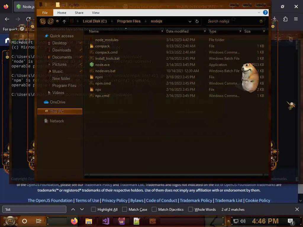Click nodejs breadcrumb in address bar

(156, 21)
